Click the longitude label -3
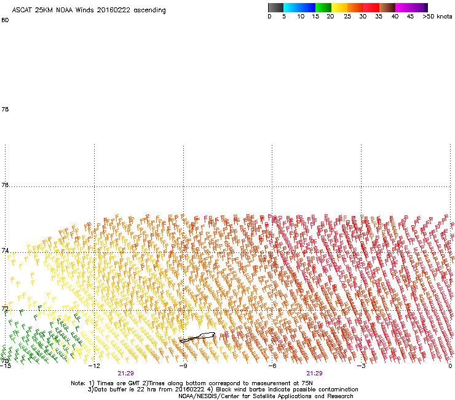The height and width of the screenshot is (400, 455). (361, 366)
